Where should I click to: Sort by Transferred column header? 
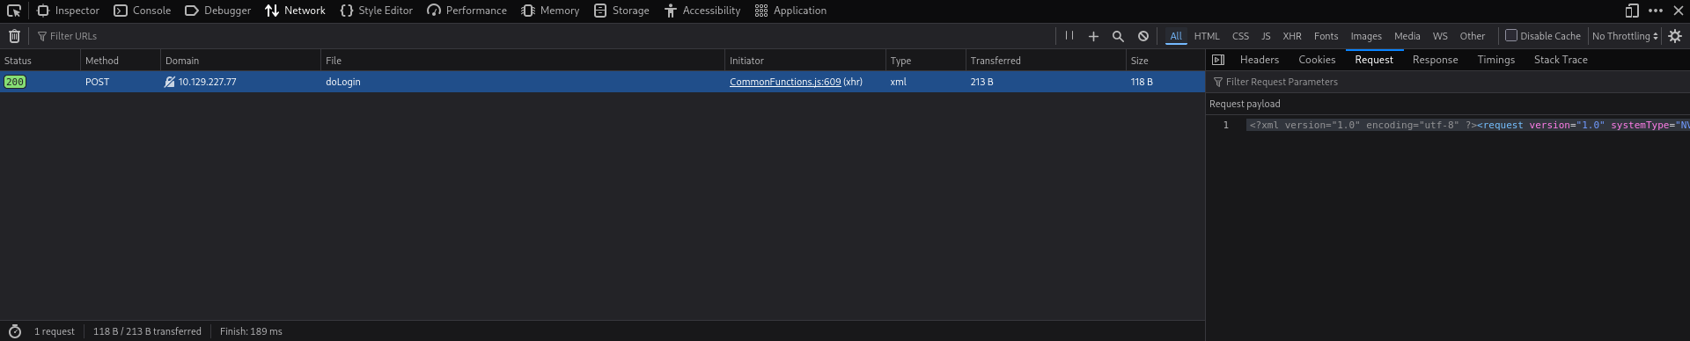(x=1046, y=61)
